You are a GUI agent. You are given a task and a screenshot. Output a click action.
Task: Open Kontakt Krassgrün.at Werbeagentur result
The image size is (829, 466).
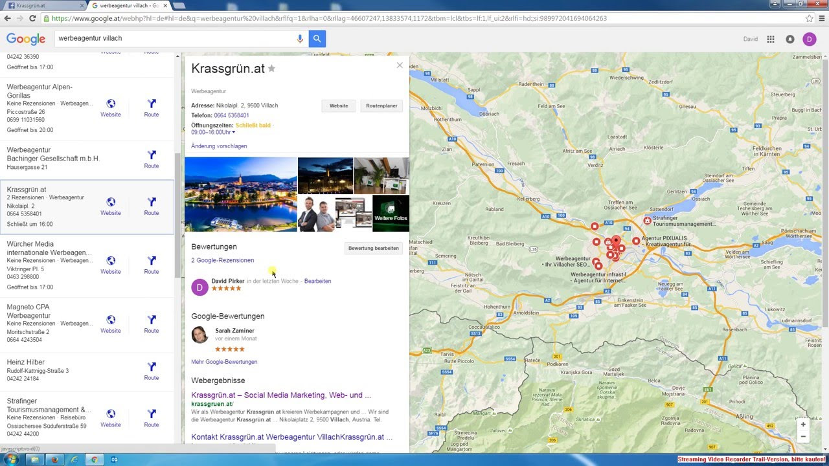291,437
